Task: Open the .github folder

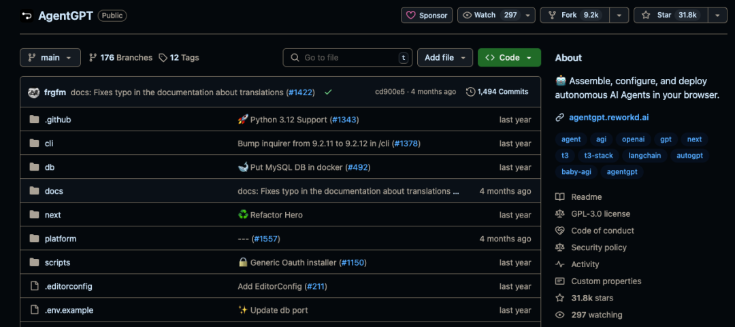Action: coord(58,120)
